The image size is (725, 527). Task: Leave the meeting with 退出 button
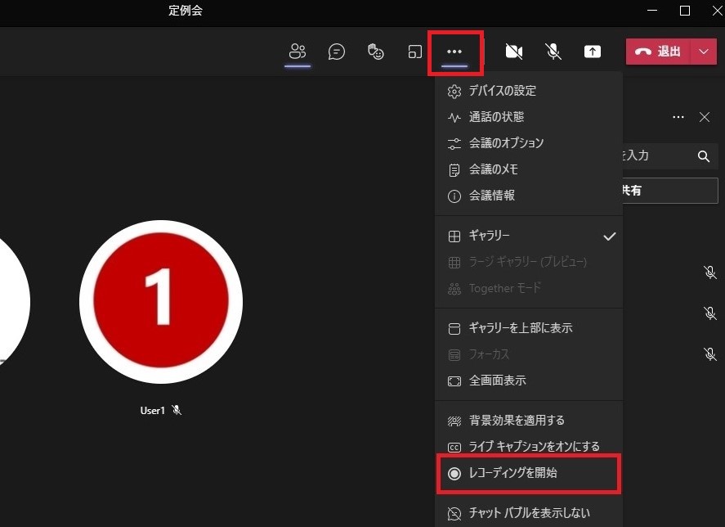[x=659, y=52]
